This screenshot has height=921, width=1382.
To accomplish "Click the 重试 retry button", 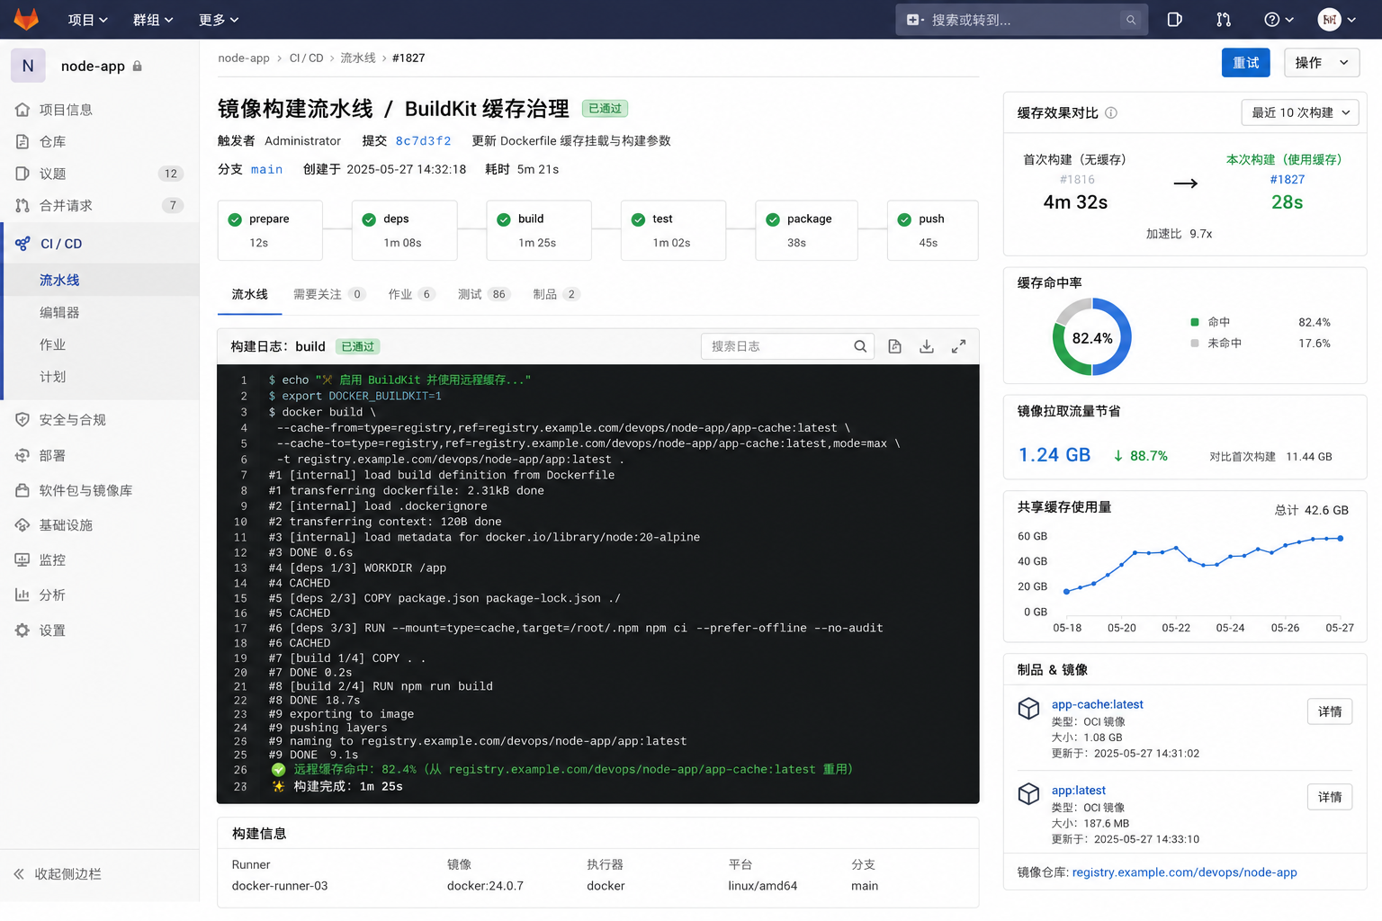I will click(x=1246, y=62).
